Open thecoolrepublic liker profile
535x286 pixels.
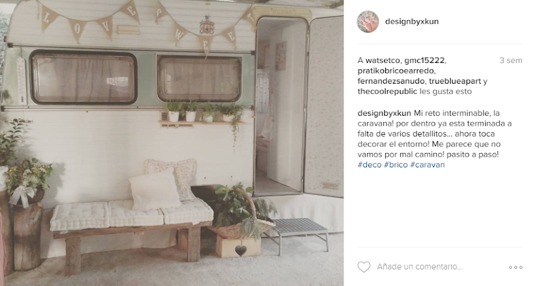coord(387,91)
